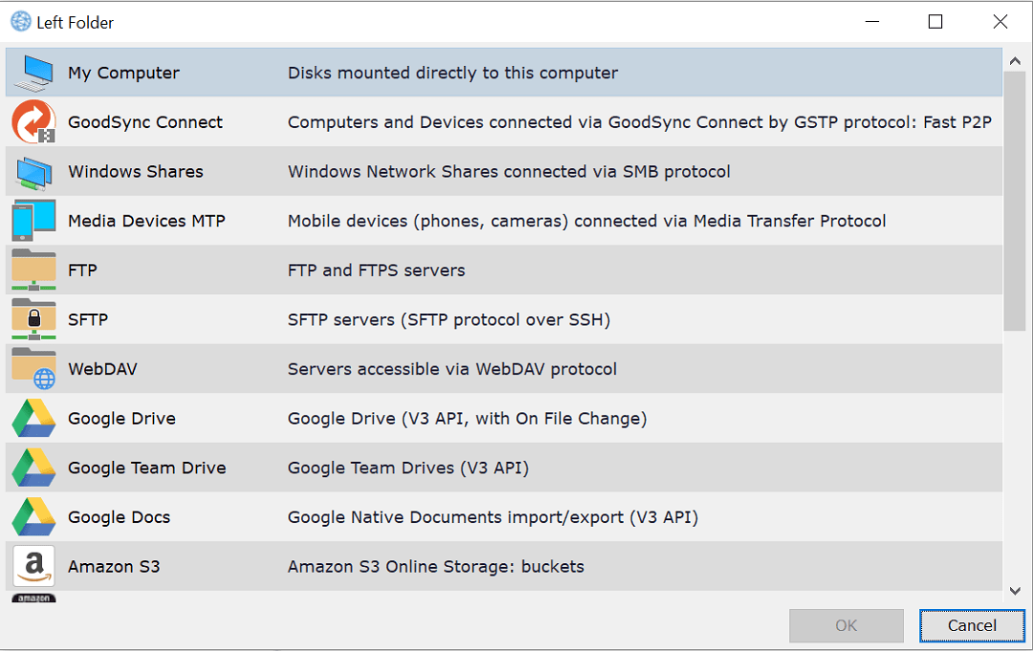The image size is (1033, 651).
Task: Click the Google Drive triangle icon
Action: [x=34, y=419]
